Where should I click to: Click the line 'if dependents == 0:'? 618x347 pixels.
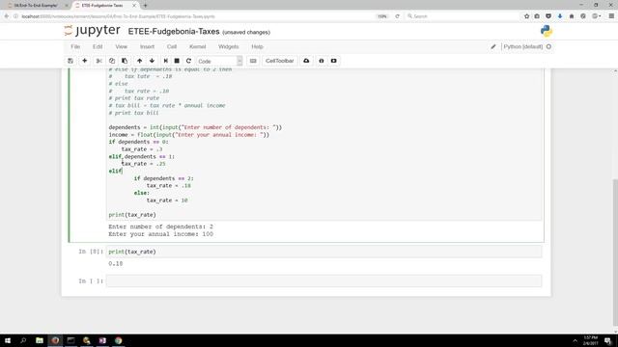coord(138,142)
